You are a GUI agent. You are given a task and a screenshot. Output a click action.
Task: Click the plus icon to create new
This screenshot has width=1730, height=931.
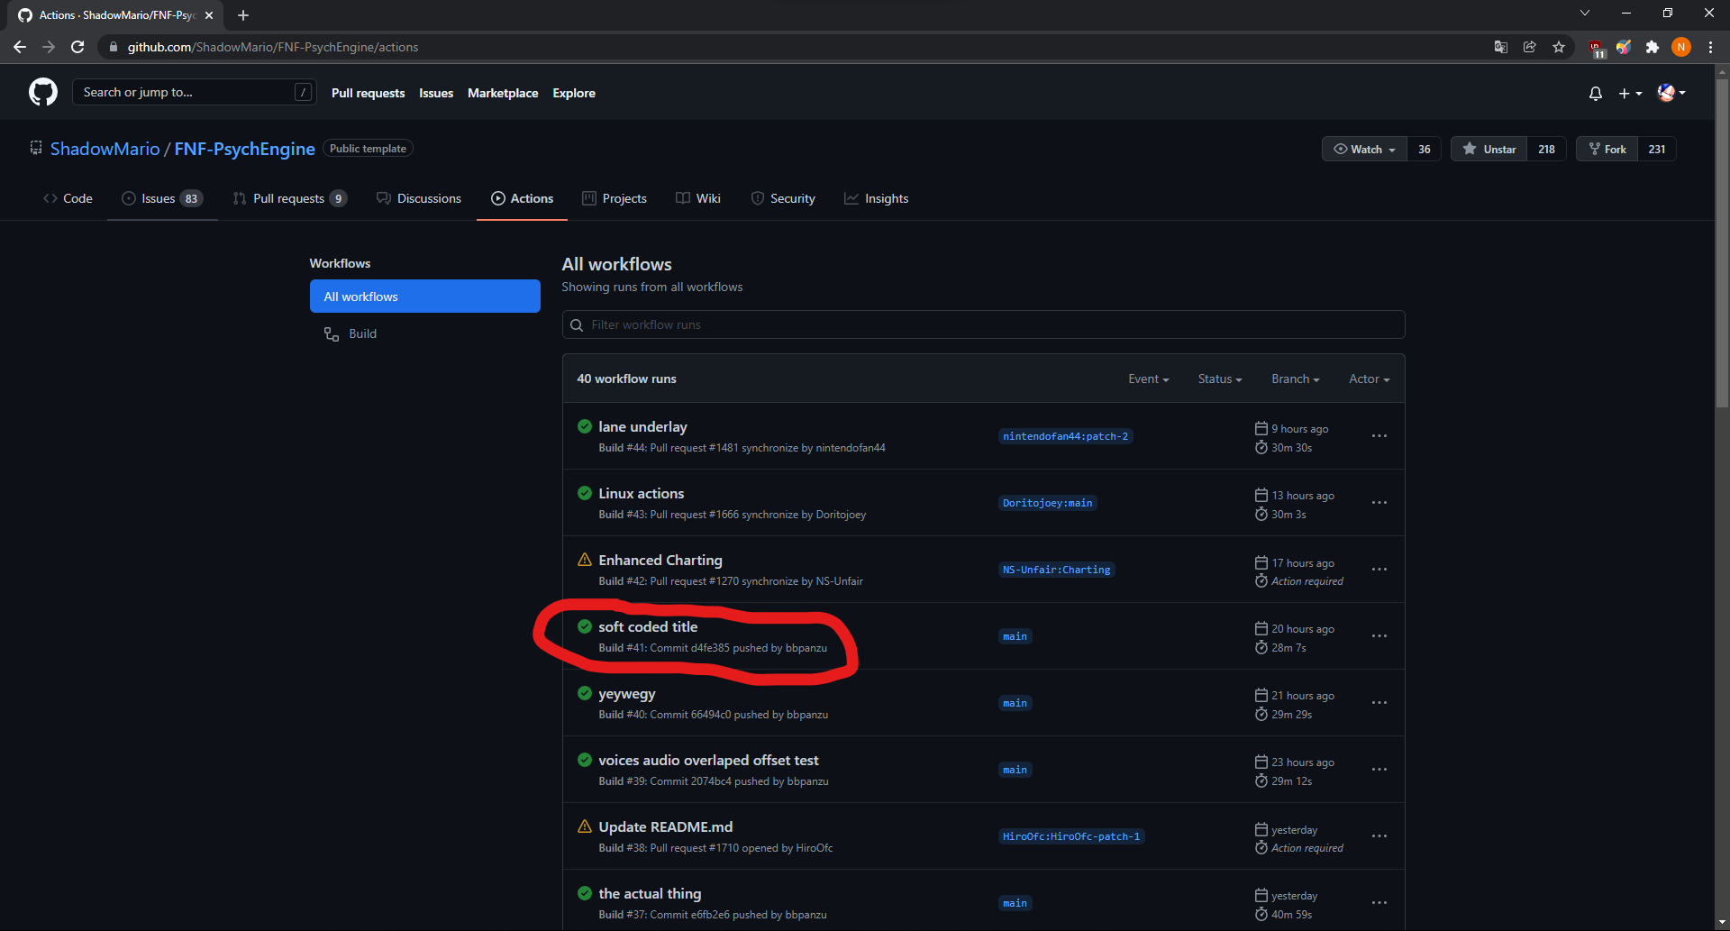click(1626, 93)
